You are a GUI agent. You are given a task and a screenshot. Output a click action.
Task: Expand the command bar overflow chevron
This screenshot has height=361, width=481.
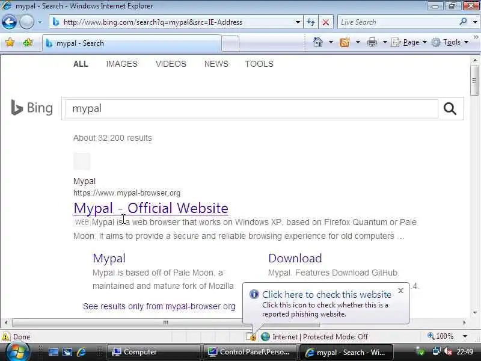coord(476,37)
